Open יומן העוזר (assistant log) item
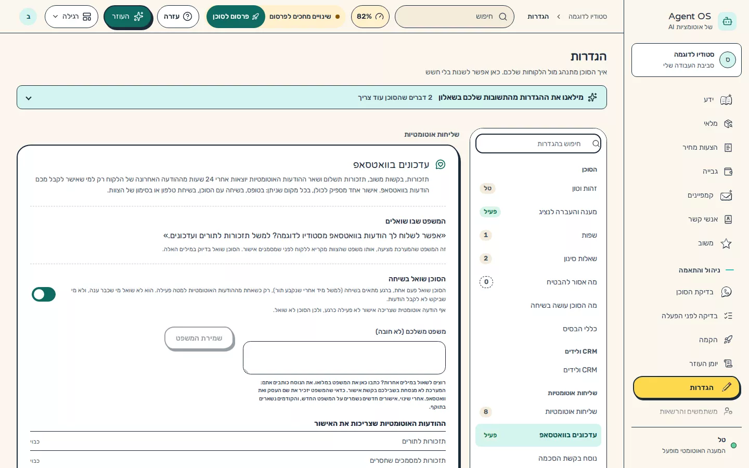 coord(687,364)
